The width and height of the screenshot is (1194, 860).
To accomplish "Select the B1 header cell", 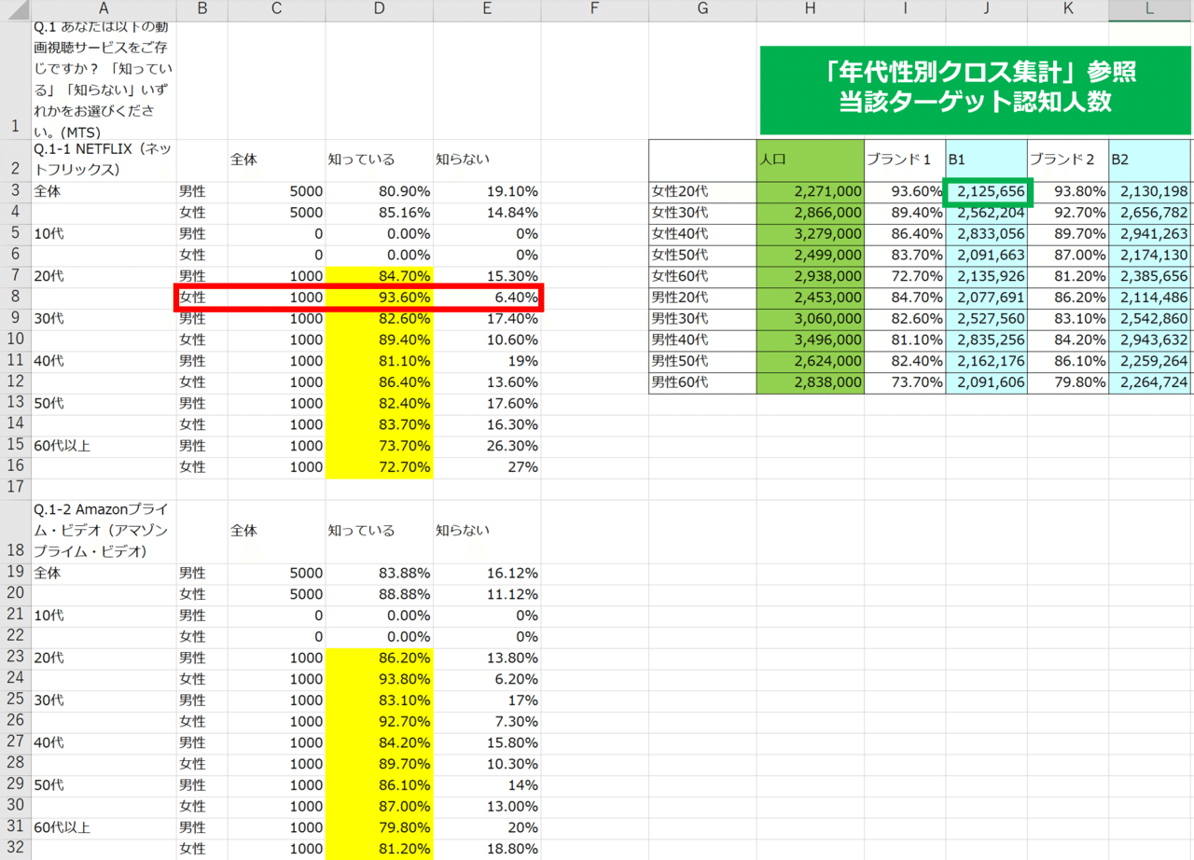I will point(986,160).
